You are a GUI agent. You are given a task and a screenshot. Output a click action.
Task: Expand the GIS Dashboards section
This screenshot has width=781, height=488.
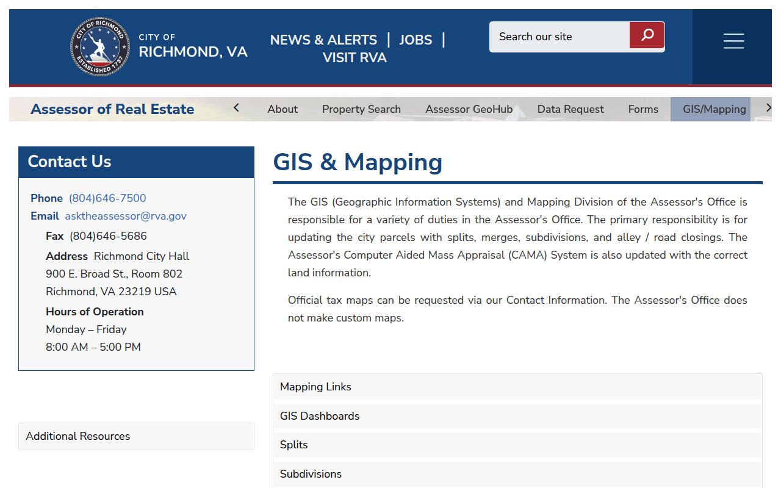[x=517, y=416]
